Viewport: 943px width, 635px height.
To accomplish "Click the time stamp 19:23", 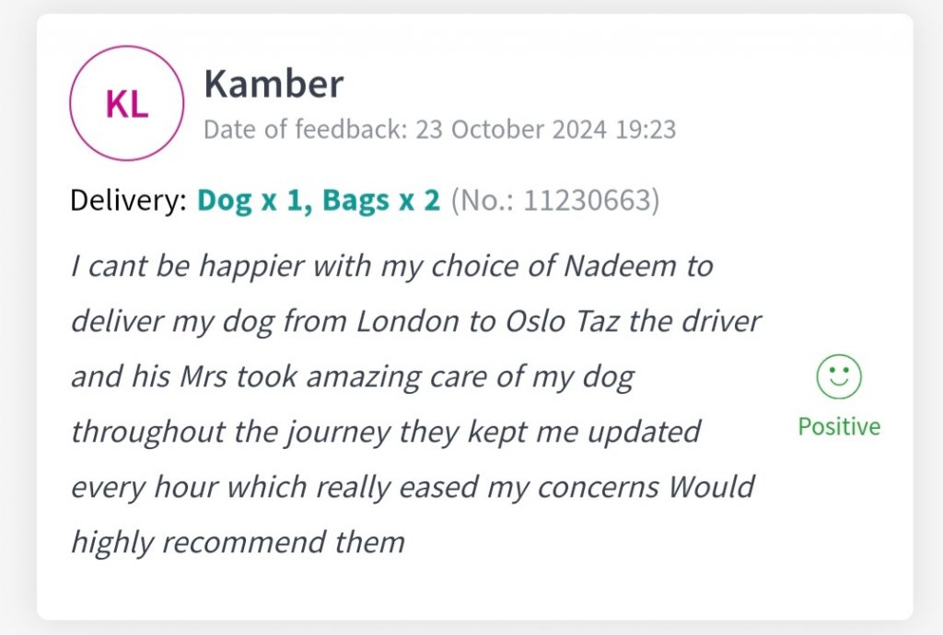I will (x=645, y=130).
